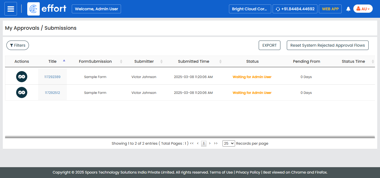This screenshot has width=380, height=178.
Task: Expand the records per page dropdown
Action: click(229, 143)
